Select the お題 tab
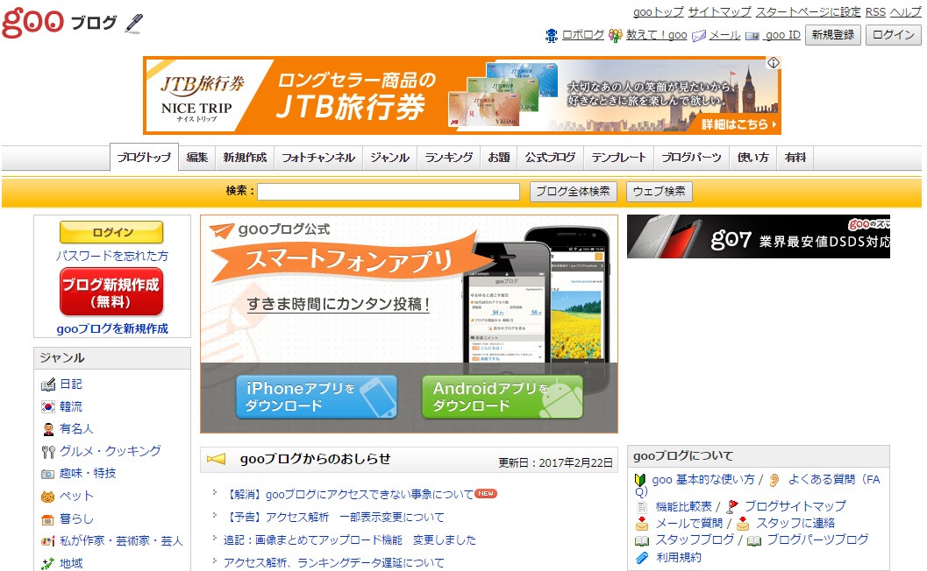927x571 pixels. pyautogui.click(x=499, y=158)
